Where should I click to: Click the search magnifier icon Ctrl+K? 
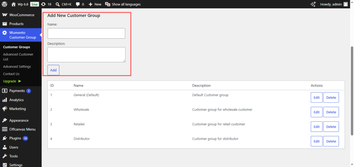click(x=58, y=4)
